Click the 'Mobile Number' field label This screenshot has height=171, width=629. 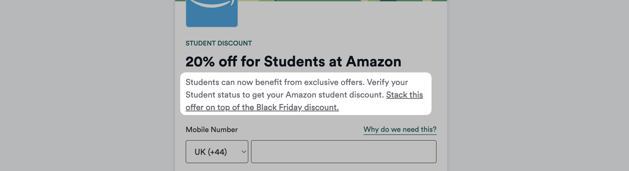click(212, 129)
